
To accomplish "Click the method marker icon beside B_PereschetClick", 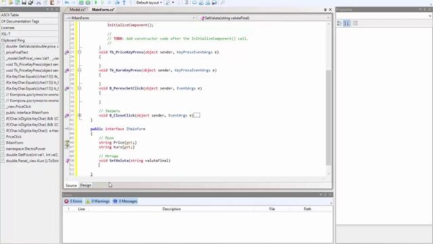I will coord(67,89).
